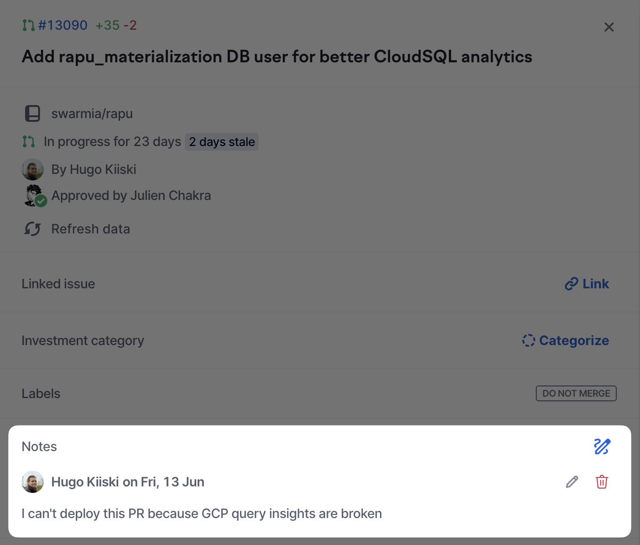640x545 pixels.
Task: Categorize the investment category
Action: [573, 340]
